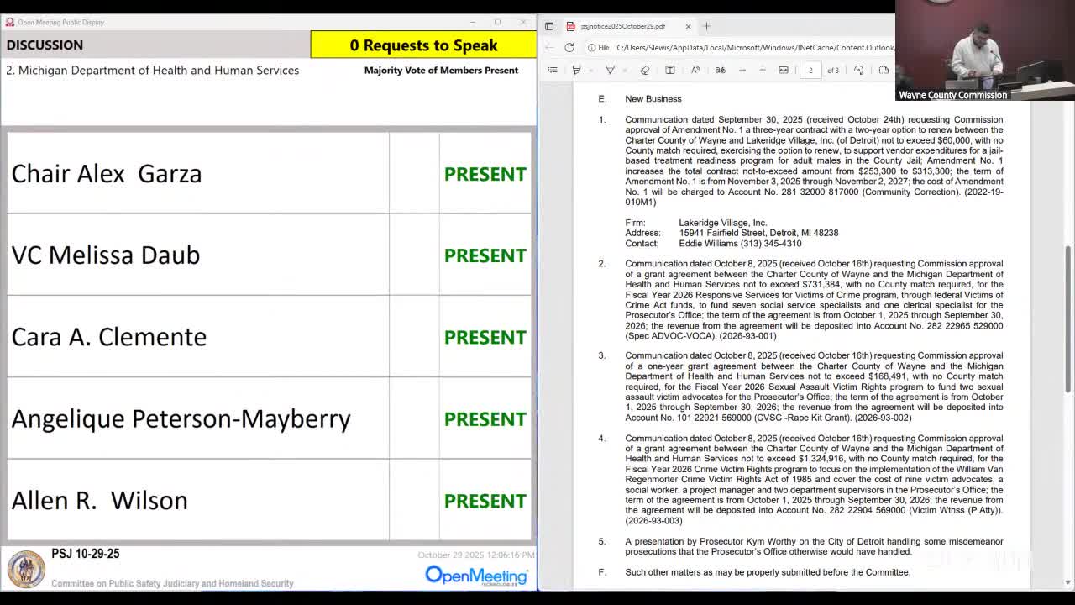
Task: Select Chair Alex Garza row
Action: [x=269, y=174]
